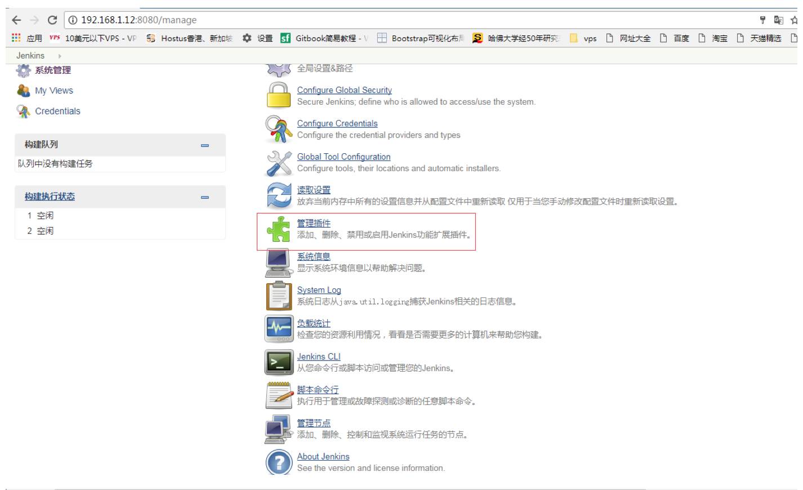Open the System Log link
Screen dimensions: 803x490
tap(319, 289)
